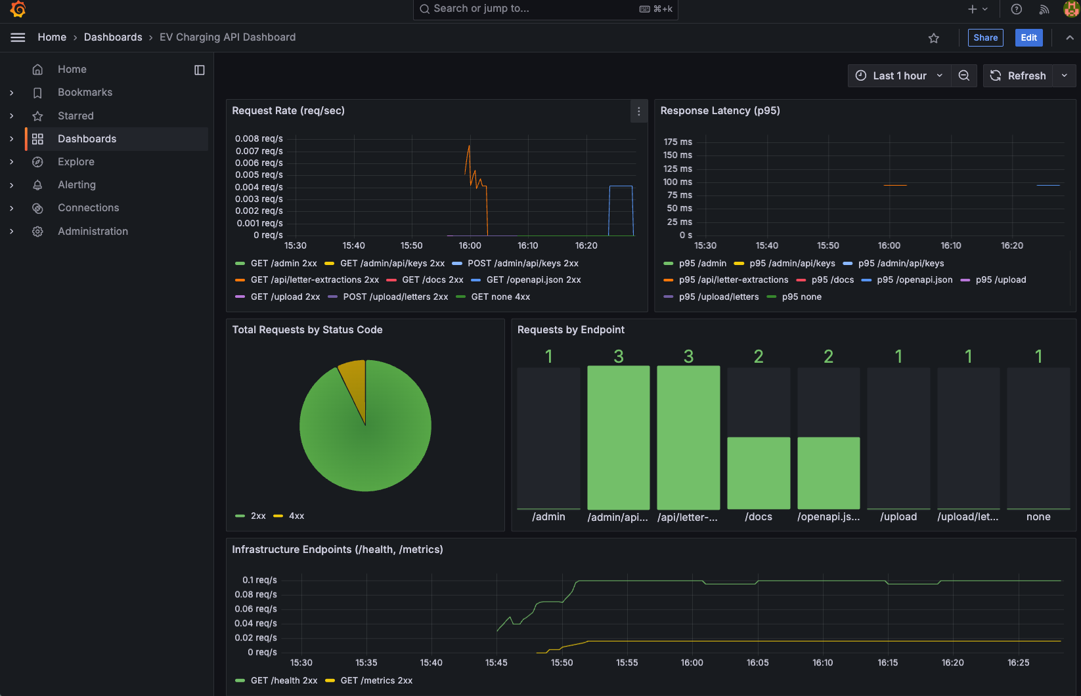1081x696 pixels.
Task: Hide the 4xx slice via pie chart legend
Action: point(295,516)
